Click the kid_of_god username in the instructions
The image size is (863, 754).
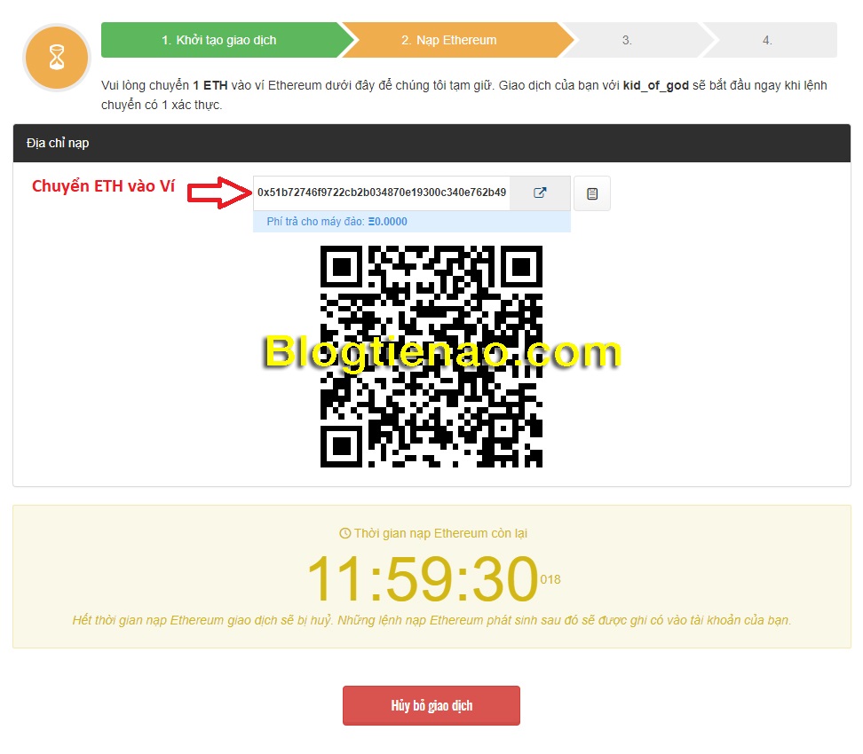pyautogui.click(x=655, y=85)
